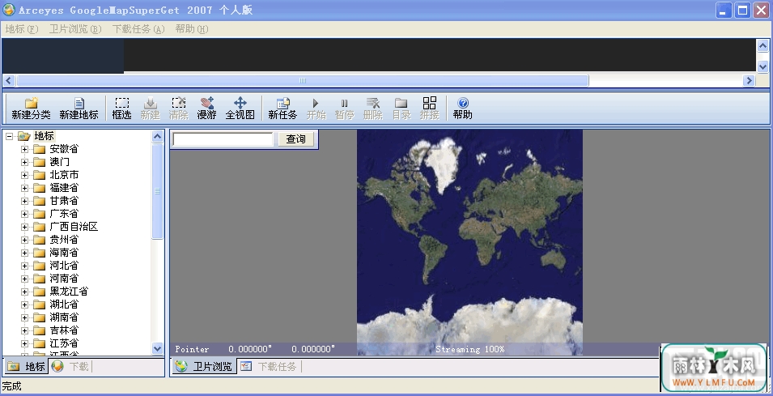
Task: Switch to the 下载任务 tab
Action: 270,366
